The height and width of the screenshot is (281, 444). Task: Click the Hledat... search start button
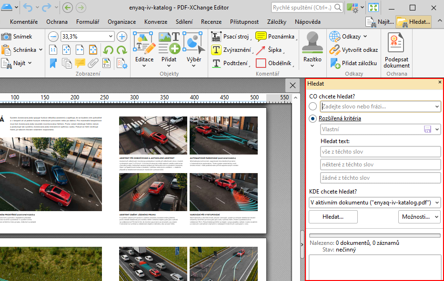click(x=333, y=217)
